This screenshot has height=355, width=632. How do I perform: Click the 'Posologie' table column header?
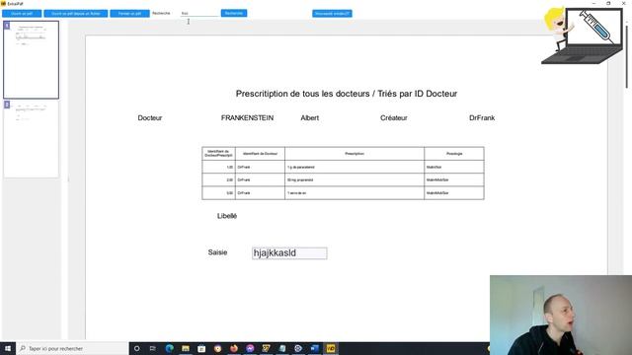click(454, 154)
